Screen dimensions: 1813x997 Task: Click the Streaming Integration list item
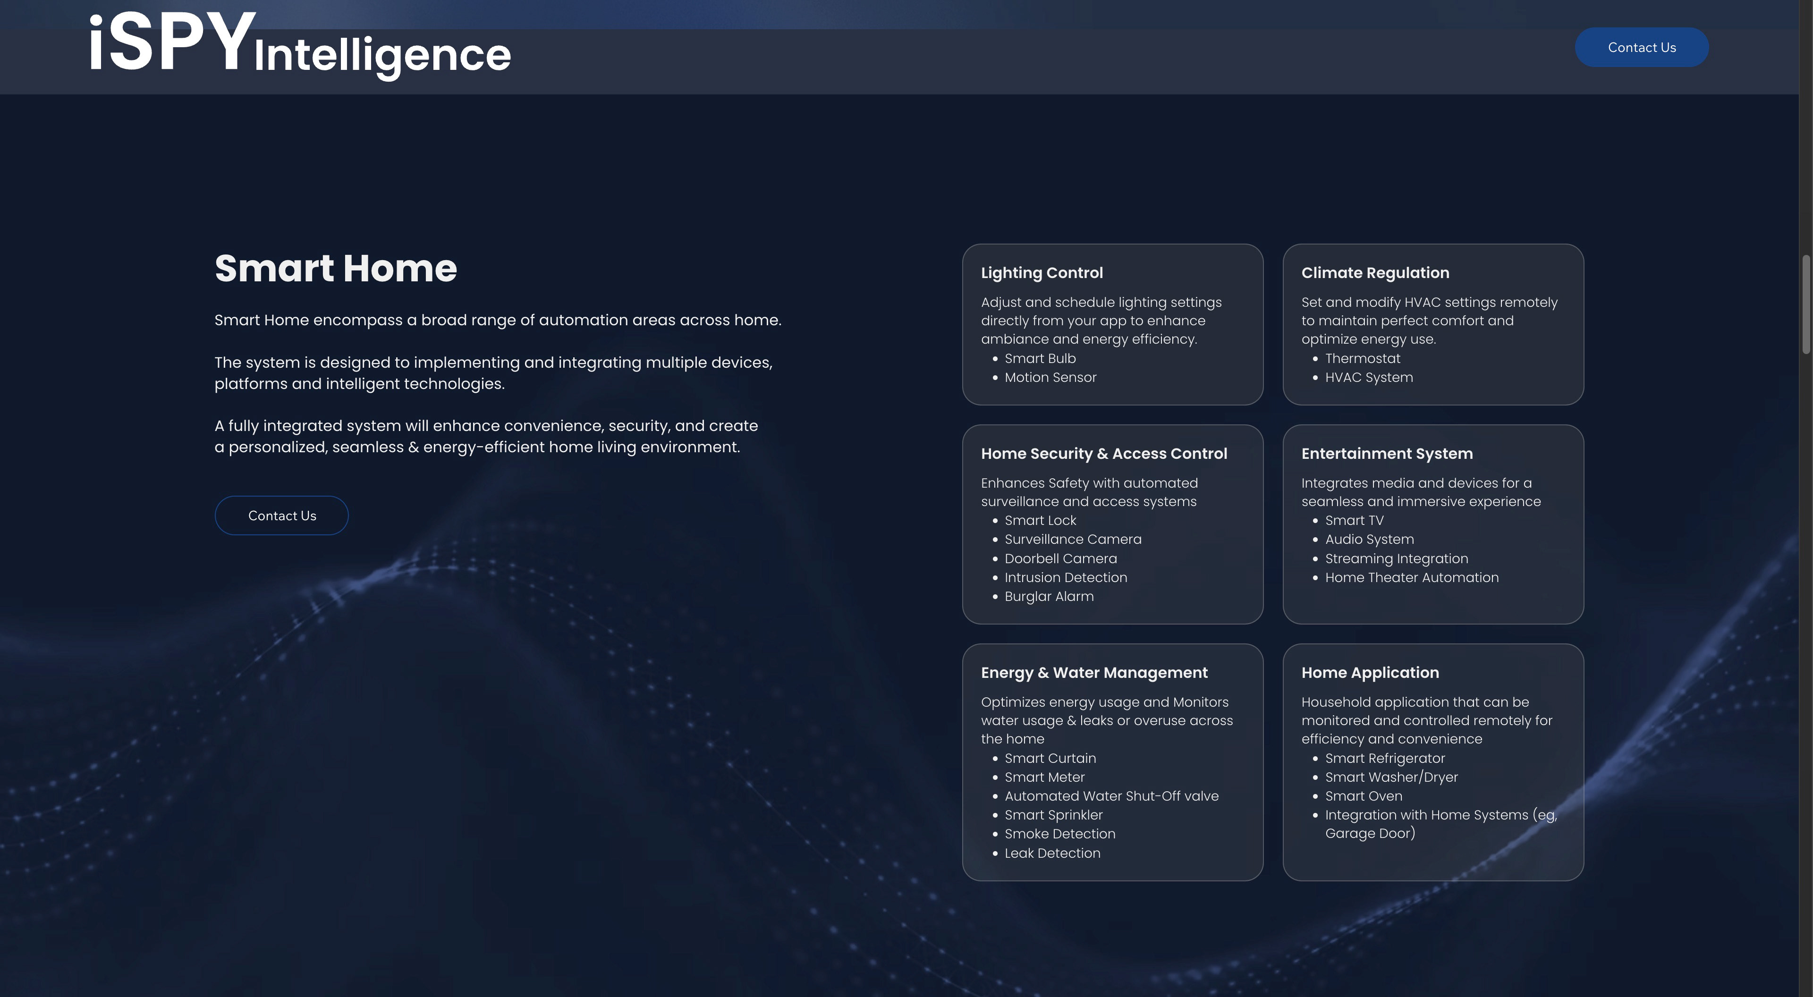pos(1397,558)
